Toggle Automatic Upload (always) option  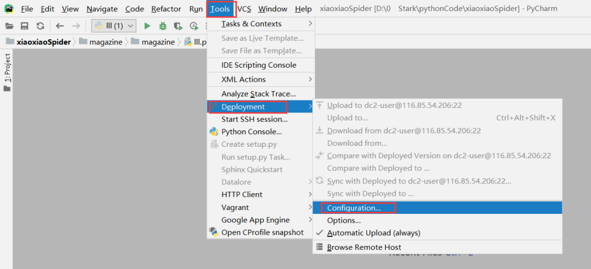pos(373,233)
